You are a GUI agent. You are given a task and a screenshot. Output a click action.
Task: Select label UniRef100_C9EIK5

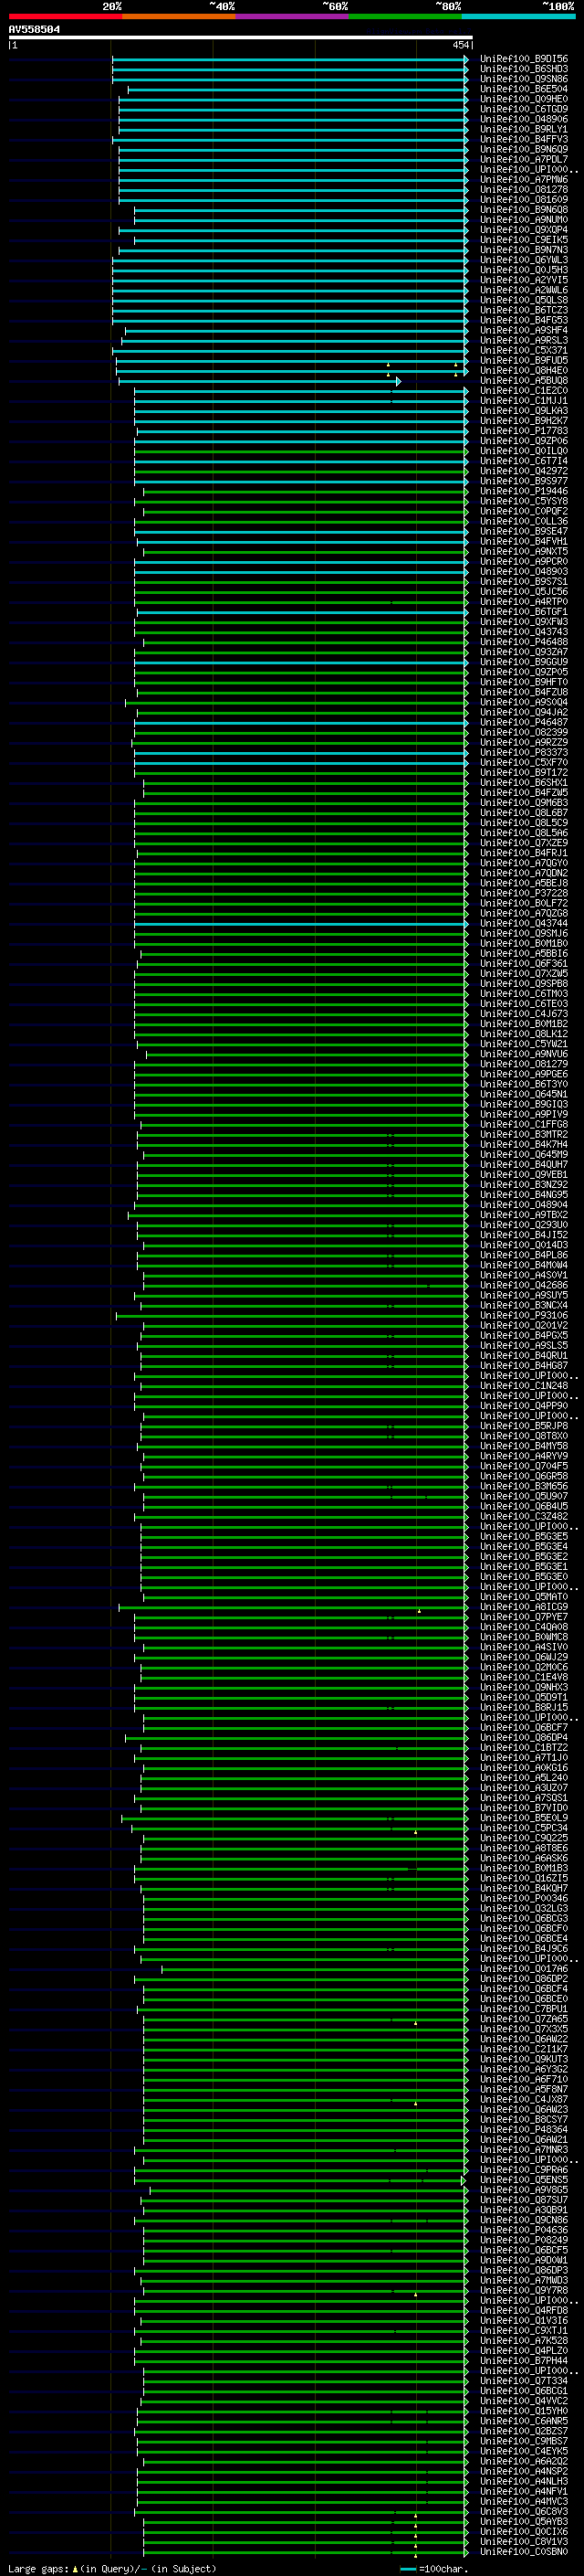point(524,240)
